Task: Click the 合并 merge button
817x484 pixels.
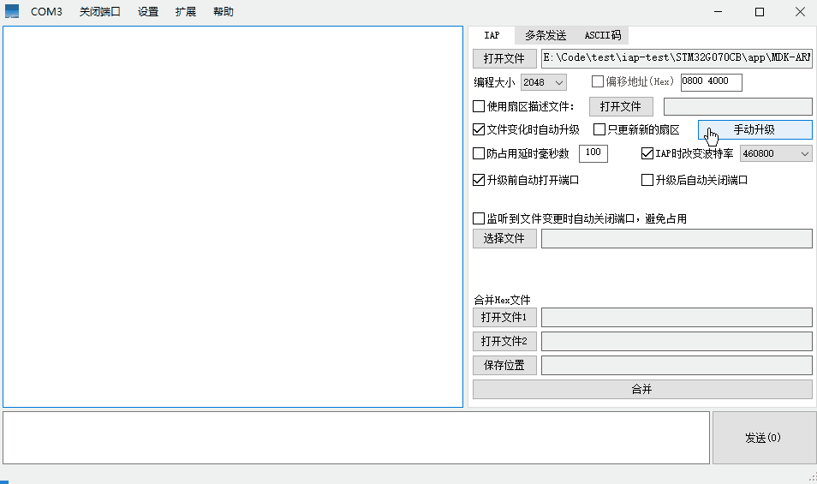Action: point(641,389)
